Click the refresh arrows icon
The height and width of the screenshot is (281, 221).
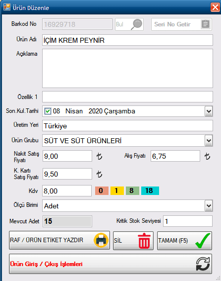click(x=203, y=264)
